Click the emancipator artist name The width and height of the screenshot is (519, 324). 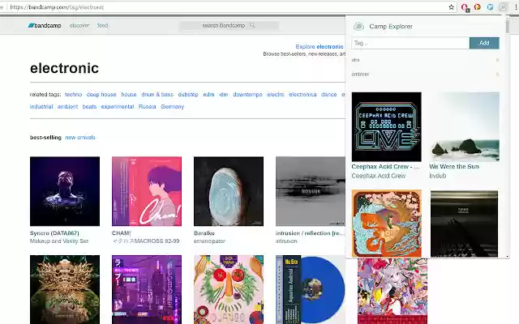[x=209, y=241]
